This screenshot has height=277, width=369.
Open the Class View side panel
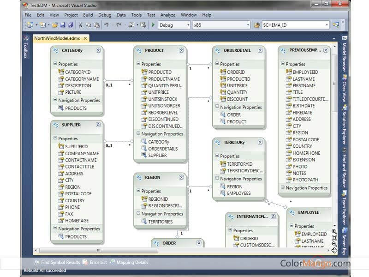click(x=344, y=88)
